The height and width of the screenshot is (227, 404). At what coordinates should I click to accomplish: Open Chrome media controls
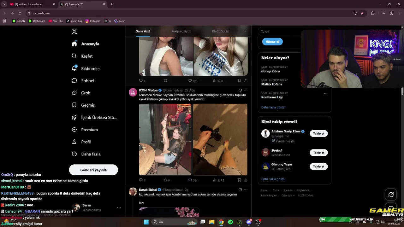384,13
